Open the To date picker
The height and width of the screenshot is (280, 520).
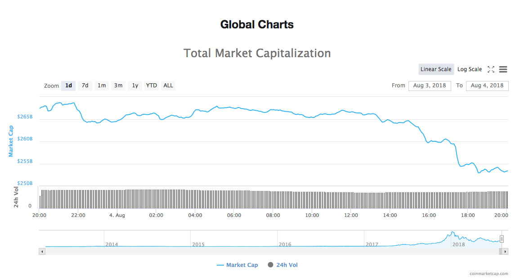coord(487,86)
